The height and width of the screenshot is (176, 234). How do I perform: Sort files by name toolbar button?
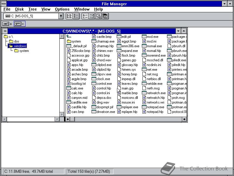(85, 16)
